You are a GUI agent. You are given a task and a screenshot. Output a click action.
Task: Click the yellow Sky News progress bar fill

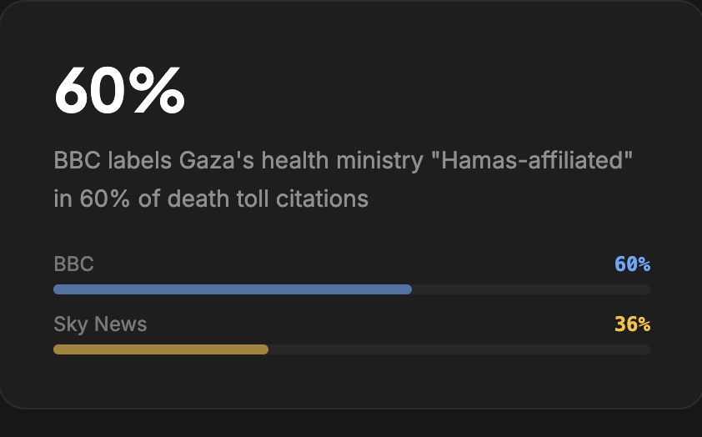pyautogui.click(x=160, y=349)
